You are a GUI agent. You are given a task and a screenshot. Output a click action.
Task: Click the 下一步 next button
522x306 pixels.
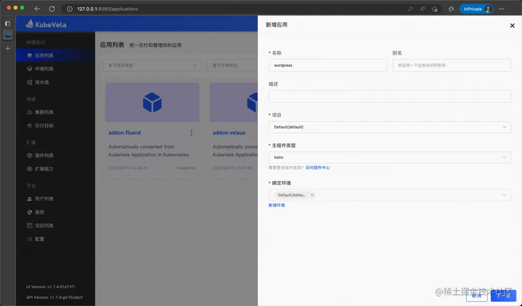503,295
